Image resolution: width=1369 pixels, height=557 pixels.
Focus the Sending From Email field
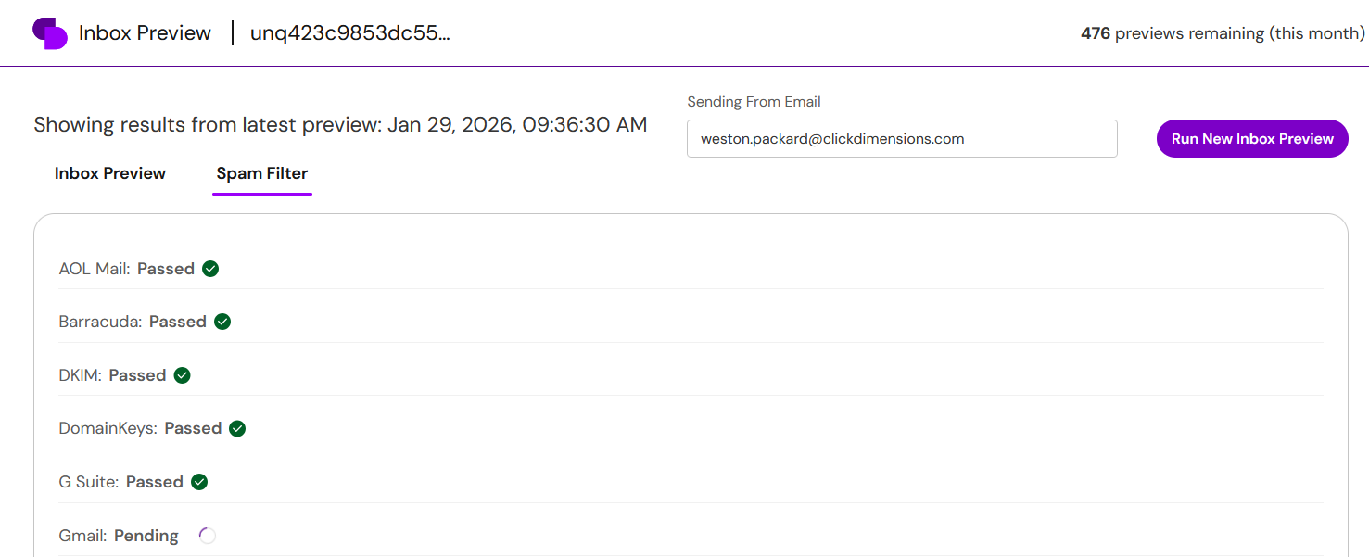902,139
